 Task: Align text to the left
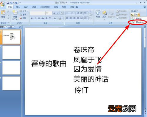pos(67,18)
